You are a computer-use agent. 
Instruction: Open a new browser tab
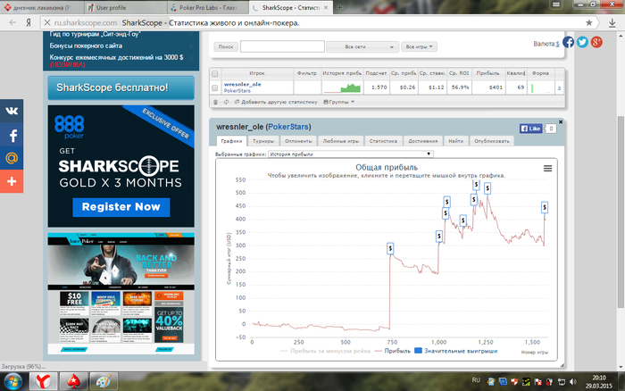[339, 7]
